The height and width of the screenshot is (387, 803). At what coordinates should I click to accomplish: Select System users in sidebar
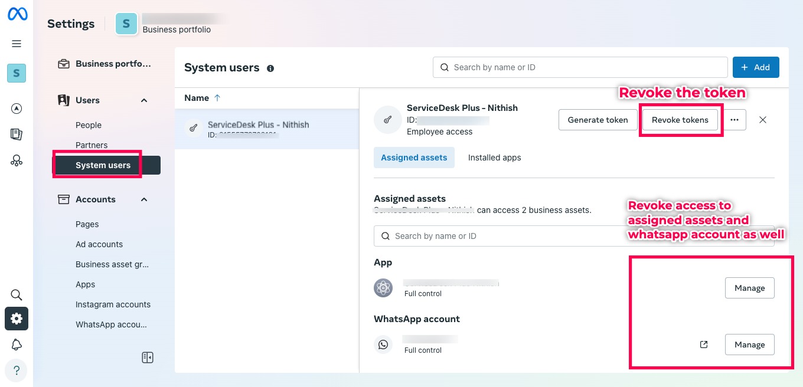pos(106,165)
